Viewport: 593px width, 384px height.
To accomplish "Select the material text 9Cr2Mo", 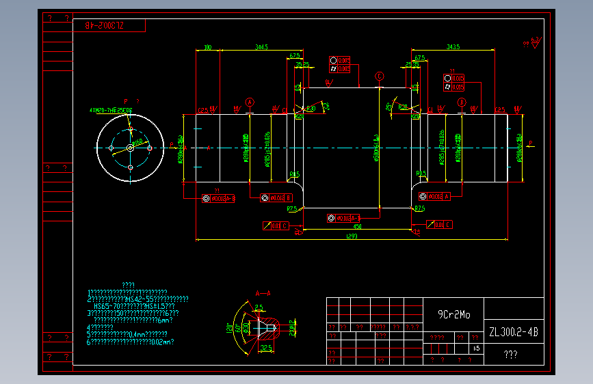I will [454, 314].
